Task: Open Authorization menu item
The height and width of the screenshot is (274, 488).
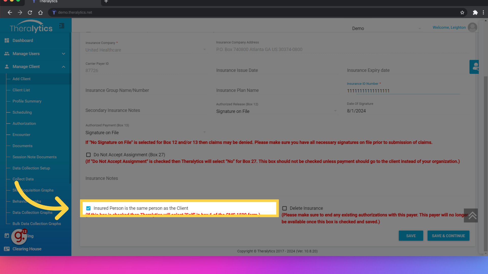Action: click(24, 124)
